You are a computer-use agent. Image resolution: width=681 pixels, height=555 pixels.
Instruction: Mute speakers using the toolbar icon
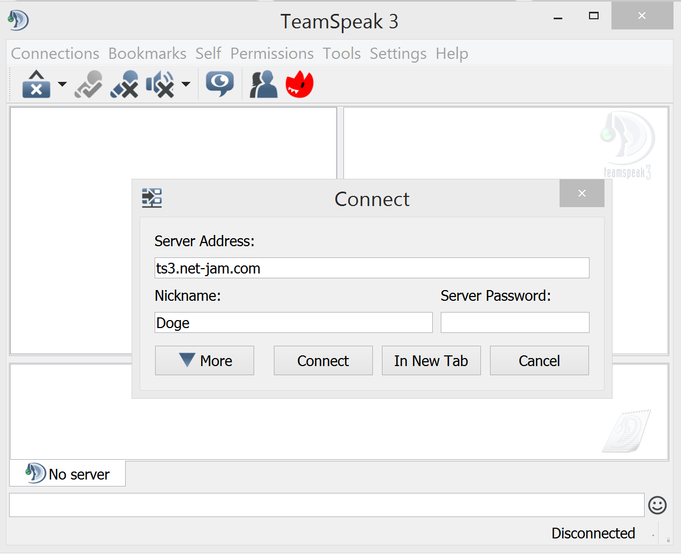coord(160,84)
